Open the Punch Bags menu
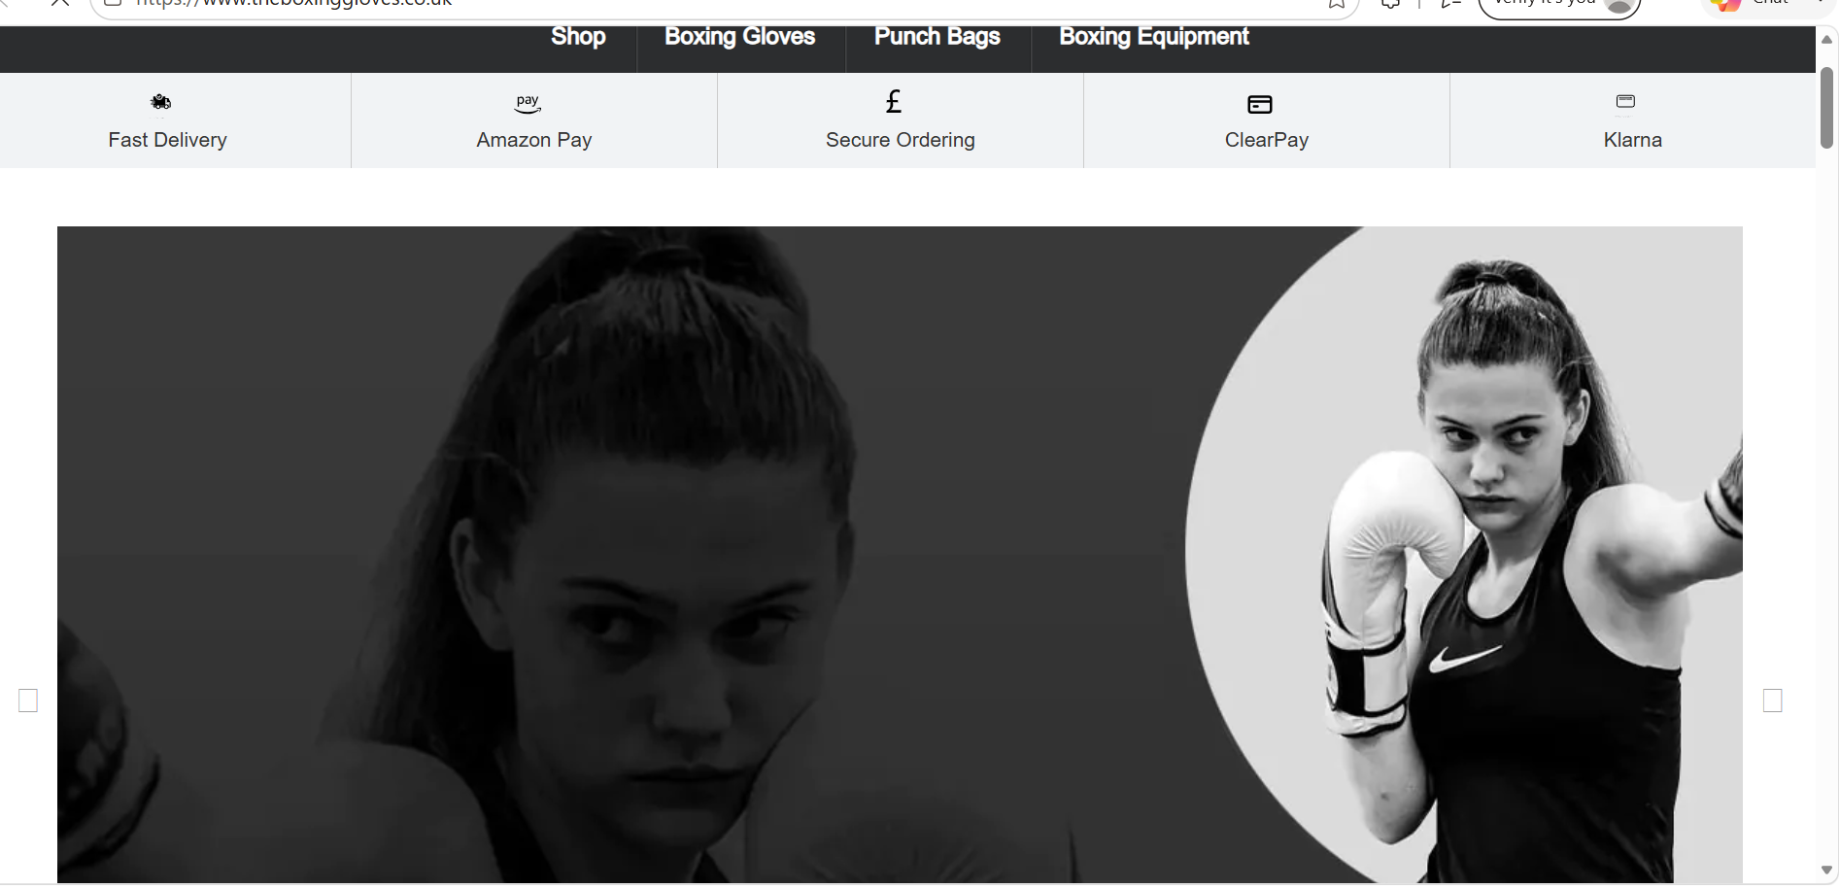The height and width of the screenshot is (889, 1840). pos(937,37)
